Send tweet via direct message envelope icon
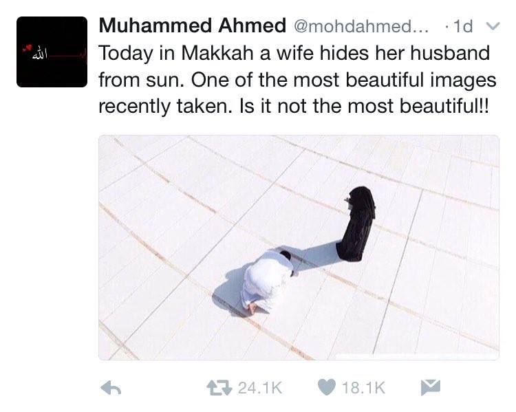The height and width of the screenshot is (412, 516). 431,387
